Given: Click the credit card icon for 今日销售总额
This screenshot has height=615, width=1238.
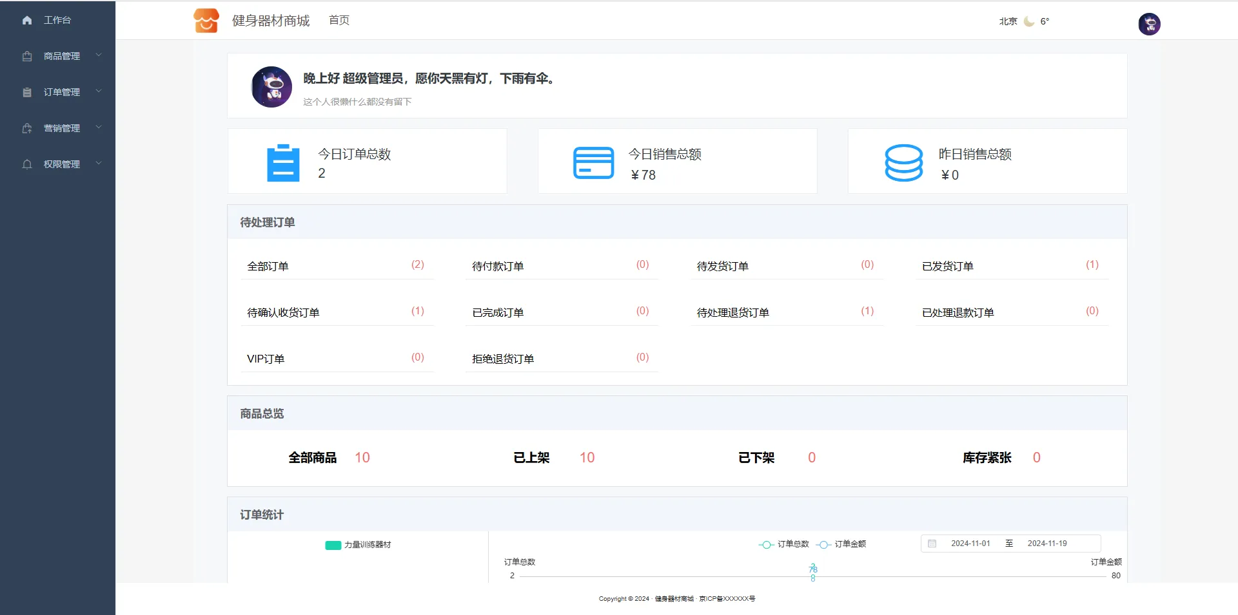Looking at the screenshot, I should tap(593, 163).
